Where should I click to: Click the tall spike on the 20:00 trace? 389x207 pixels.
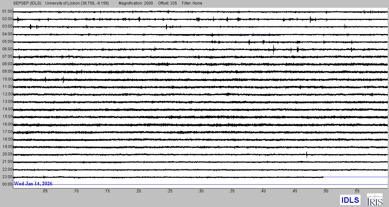(307, 154)
